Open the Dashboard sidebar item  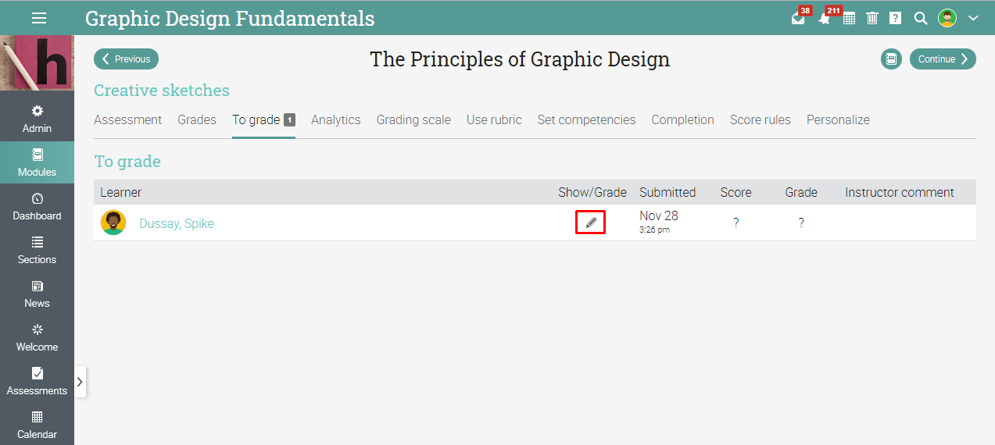37,206
